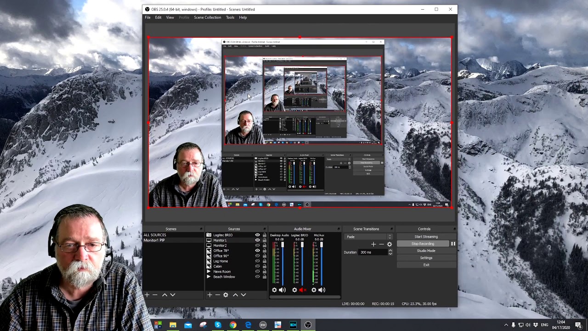
Task: Show the Cabin source
Action: tap(257, 266)
